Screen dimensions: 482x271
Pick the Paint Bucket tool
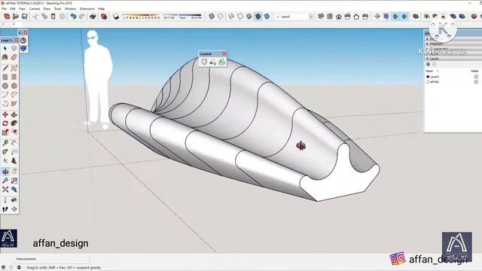point(5,57)
